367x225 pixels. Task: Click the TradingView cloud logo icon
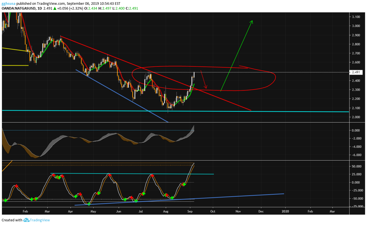pos(26,220)
